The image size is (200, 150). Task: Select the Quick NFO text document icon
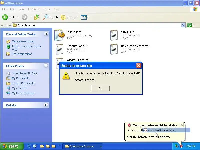click(114, 35)
